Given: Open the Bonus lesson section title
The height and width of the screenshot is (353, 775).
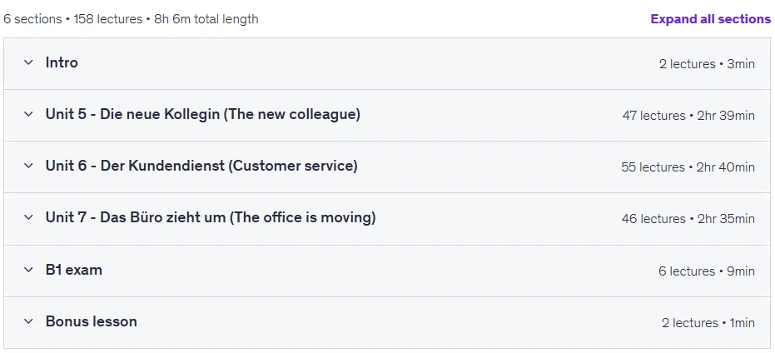Looking at the screenshot, I should point(92,321).
